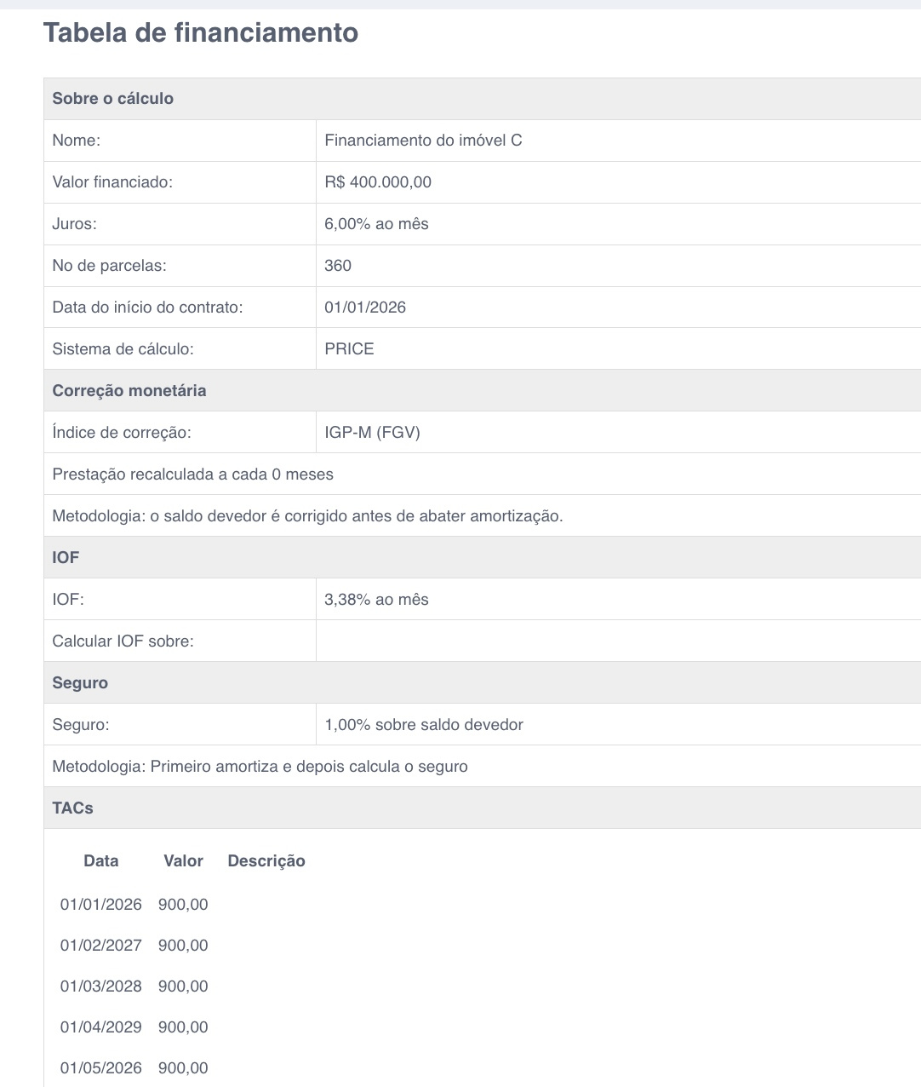Click the contract start date 01/01/2026 value

pyautogui.click(x=365, y=308)
